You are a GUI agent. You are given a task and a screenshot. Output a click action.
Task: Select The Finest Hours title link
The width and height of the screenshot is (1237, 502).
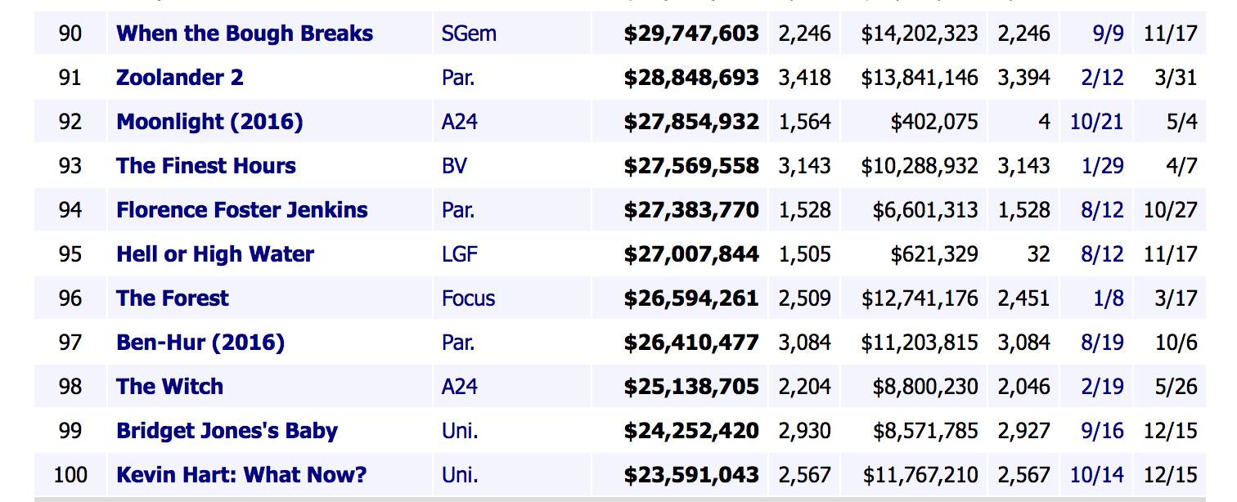click(x=206, y=166)
